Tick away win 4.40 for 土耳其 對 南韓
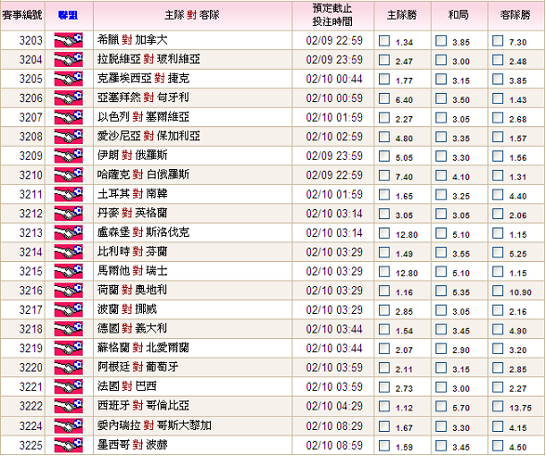 [498, 195]
